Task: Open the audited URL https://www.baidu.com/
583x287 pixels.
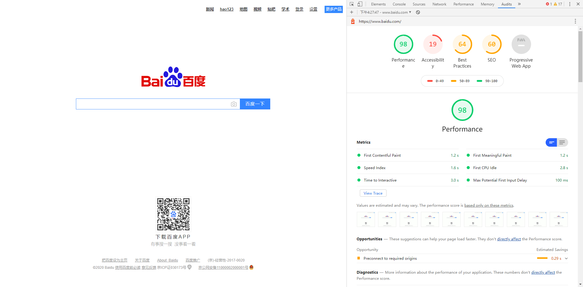Action: (380, 21)
